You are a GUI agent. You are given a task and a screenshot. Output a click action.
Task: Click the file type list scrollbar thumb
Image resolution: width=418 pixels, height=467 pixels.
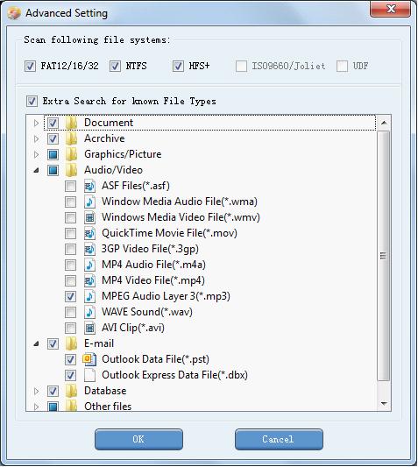click(384, 256)
